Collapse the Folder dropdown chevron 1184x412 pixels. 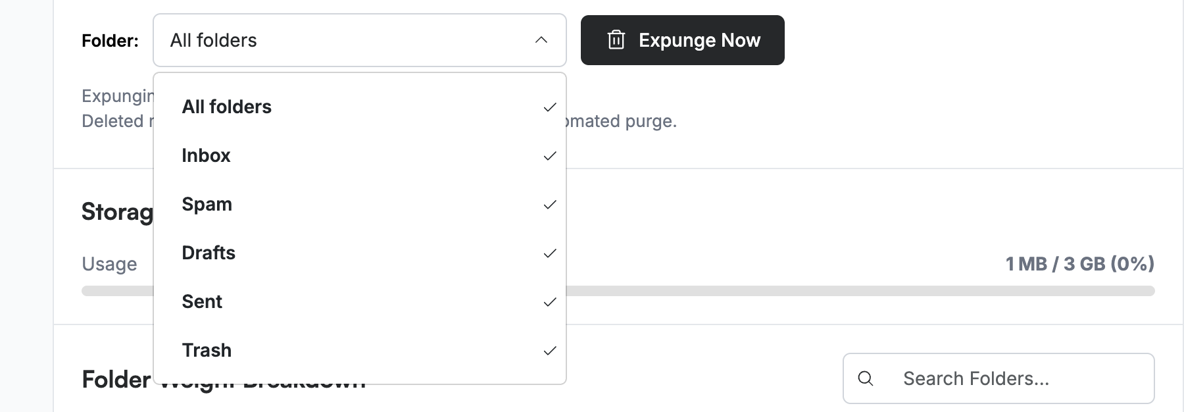coord(541,40)
